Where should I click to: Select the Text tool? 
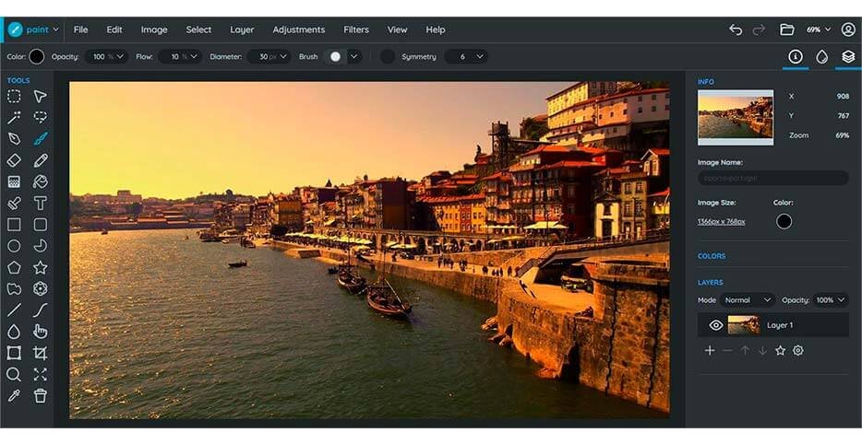(41, 203)
